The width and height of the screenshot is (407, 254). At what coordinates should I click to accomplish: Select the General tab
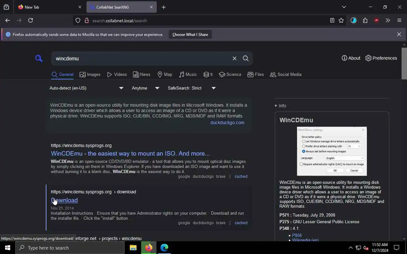click(x=62, y=74)
